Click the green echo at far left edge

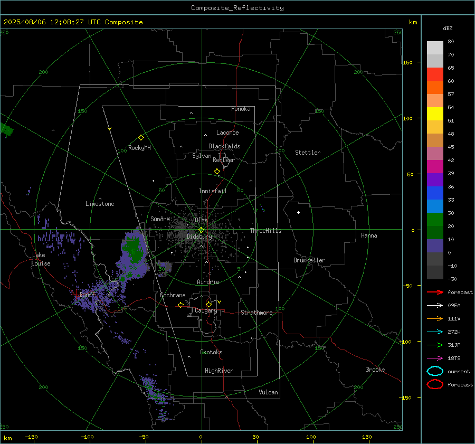tap(7, 129)
